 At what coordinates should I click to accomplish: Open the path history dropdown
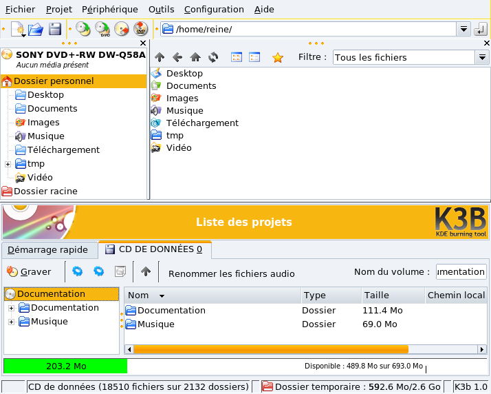pyautogui.click(x=463, y=29)
